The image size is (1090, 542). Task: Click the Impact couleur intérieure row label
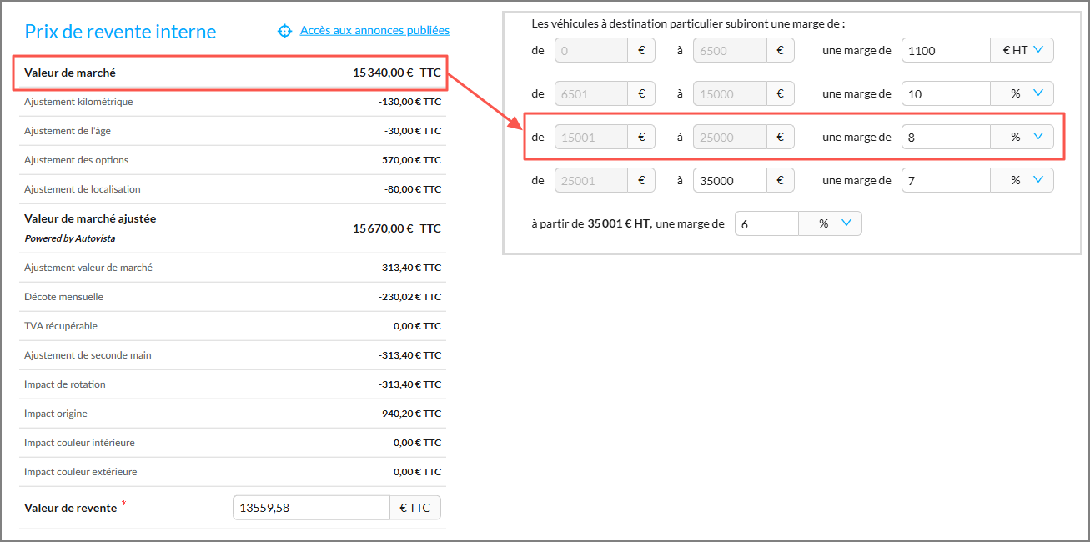pyautogui.click(x=79, y=443)
